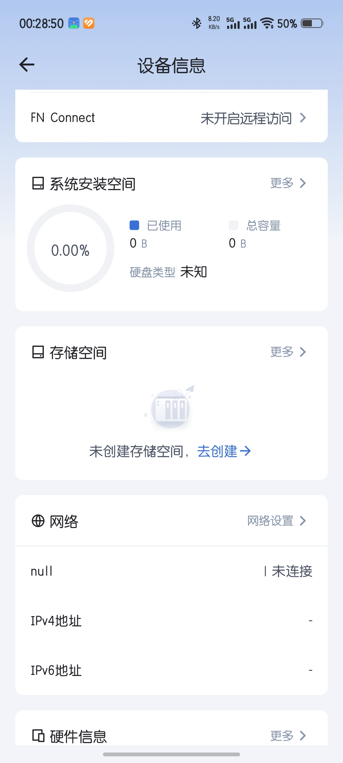Select the IPv4地址 row

(171, 621)
